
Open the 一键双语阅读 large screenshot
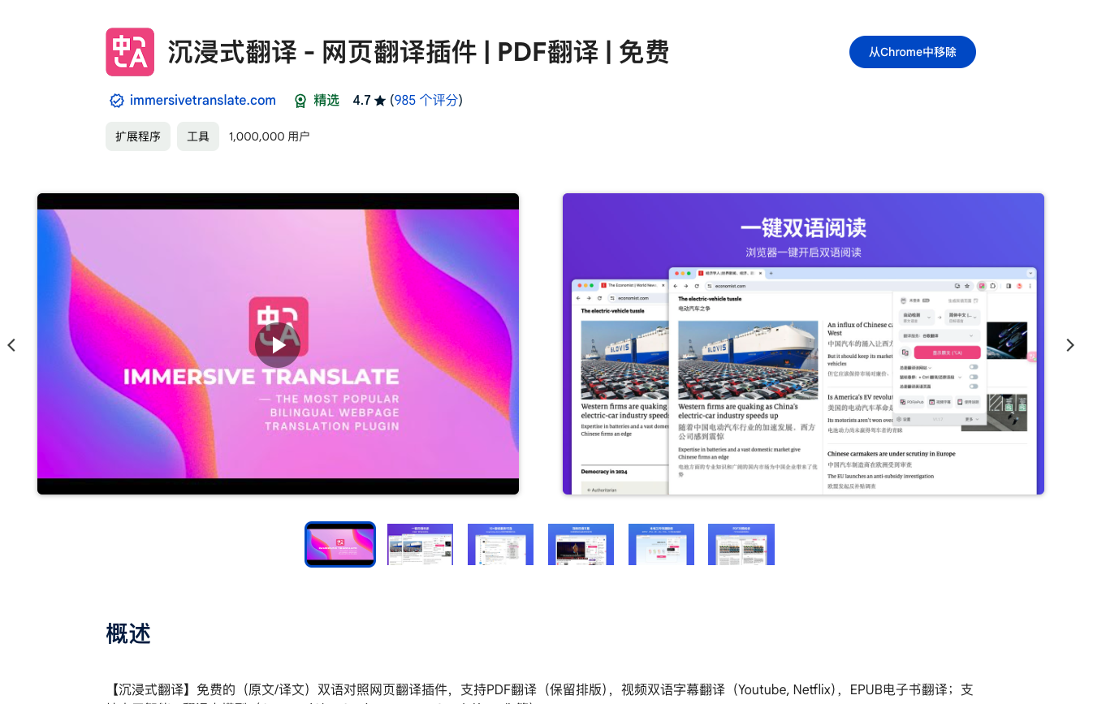coord(803,343)
